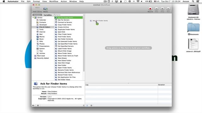Select Filter Finder Items action
Image resolution: width=202 pixels, height=113 pixels.
pyautogui.click(x=64, y=34)
